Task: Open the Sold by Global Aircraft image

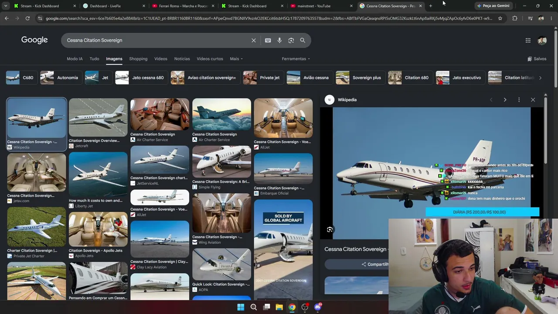Action: click(x=283, y=249)
